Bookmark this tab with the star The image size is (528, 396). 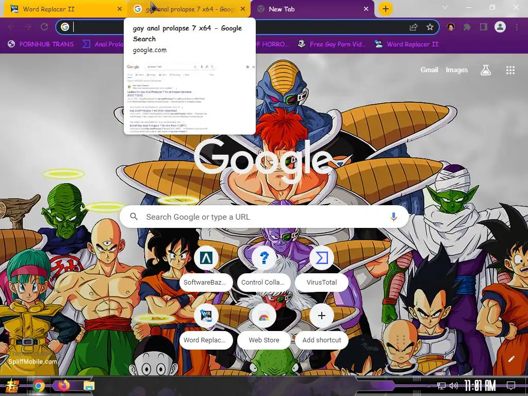point(430,27)
